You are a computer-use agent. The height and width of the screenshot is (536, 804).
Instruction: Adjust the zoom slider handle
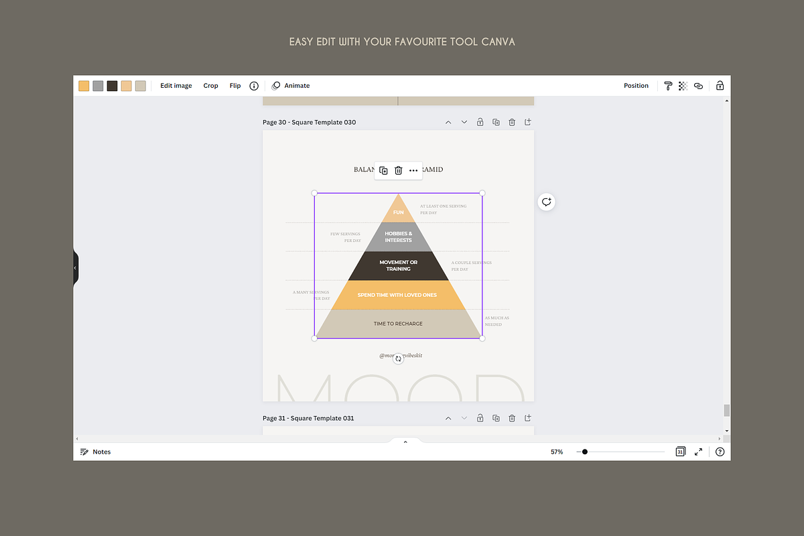[x=585, y=452]
